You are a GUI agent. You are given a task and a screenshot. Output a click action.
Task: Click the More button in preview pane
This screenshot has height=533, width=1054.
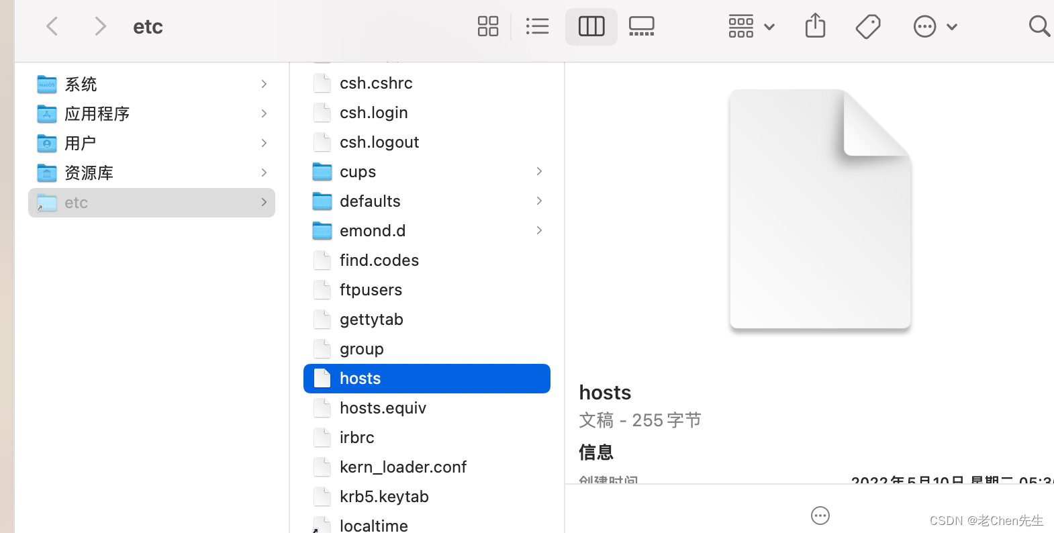820,516
